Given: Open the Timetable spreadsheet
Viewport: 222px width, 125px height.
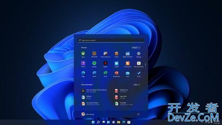Looking at the screenshot, I should (124, 104).
